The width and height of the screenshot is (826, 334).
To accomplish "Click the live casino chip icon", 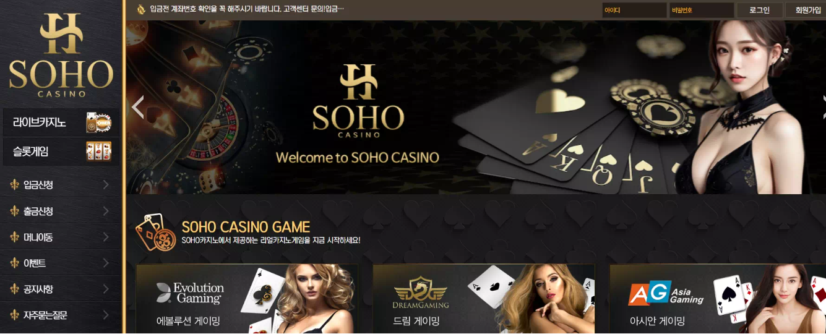I will tap(98, 122).
